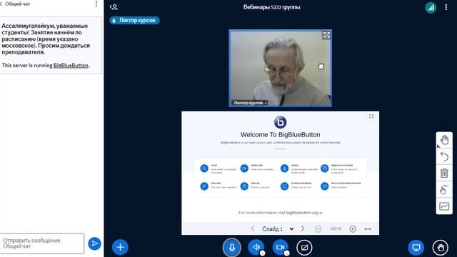Zoom in presentation
The height and width of the screenshot is (257, 457).
coord(353,229)
